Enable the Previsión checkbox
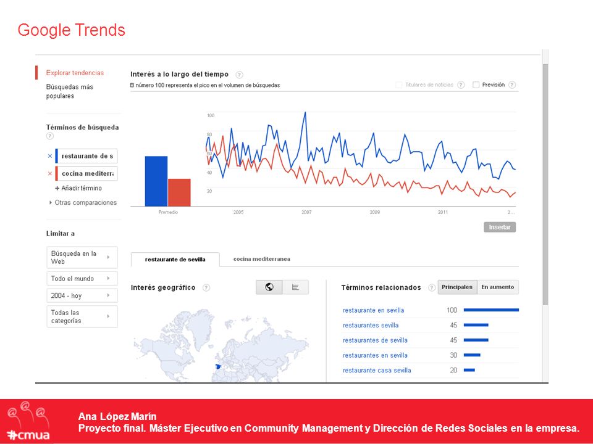593x444 pixels. 476,85
